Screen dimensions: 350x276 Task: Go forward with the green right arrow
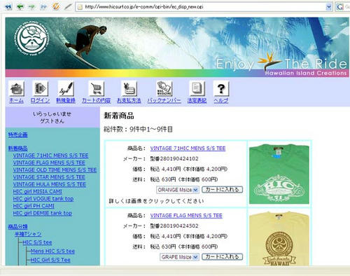click(31, 7)
